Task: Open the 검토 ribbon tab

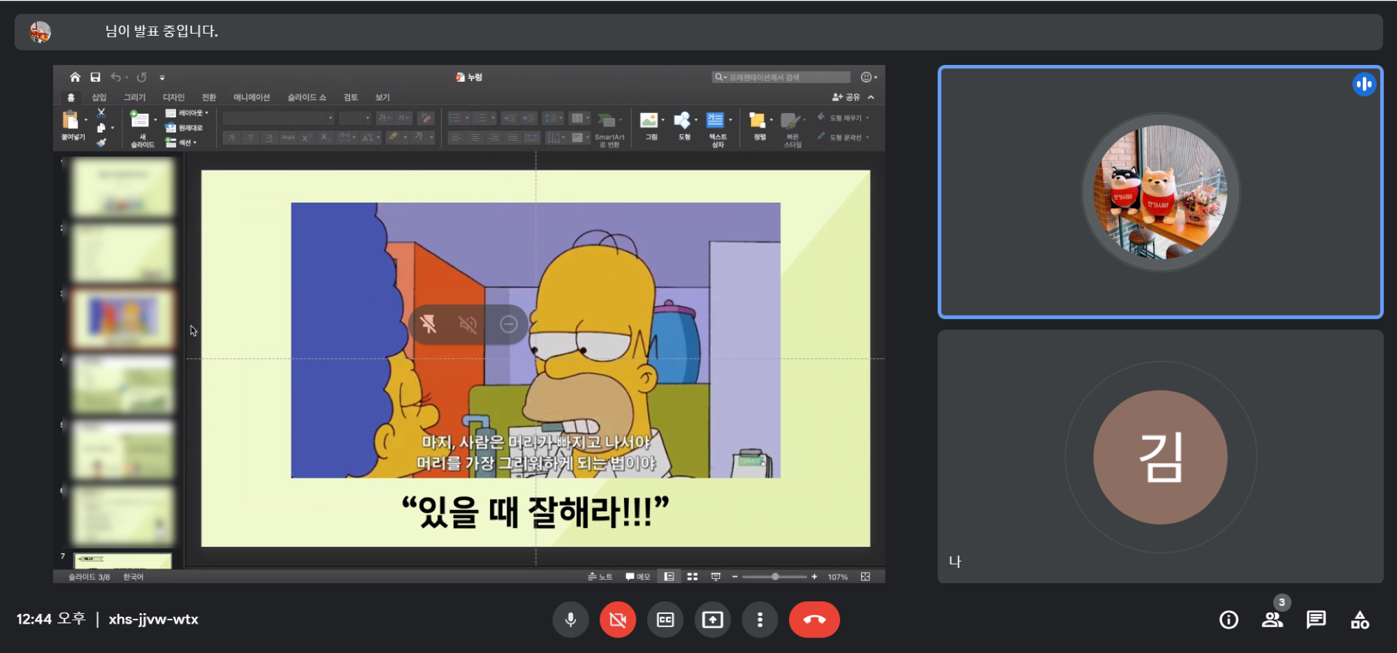Action: click(351, 97)
